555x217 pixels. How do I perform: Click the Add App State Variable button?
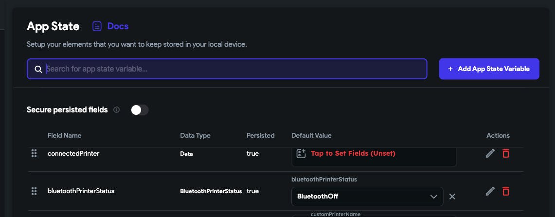tap(489, 69)
